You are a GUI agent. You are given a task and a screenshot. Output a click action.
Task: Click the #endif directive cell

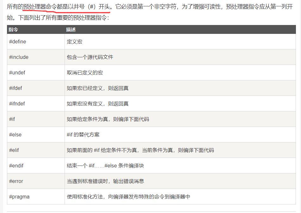point(16,166)
